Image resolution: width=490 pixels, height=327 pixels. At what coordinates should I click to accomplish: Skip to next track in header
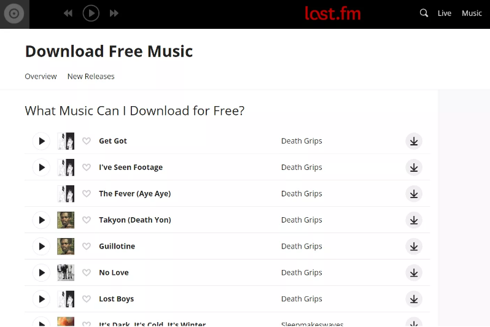[114, 13]
